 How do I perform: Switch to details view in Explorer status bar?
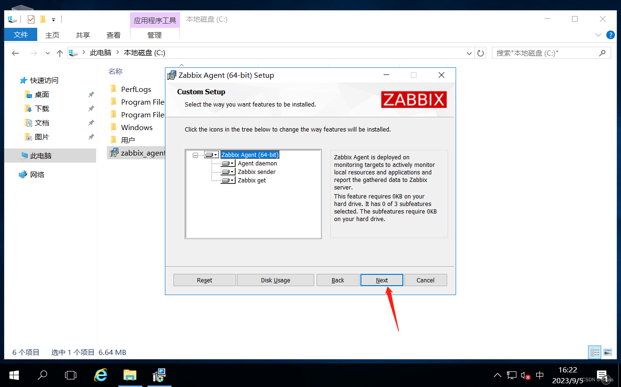point(595,352)
